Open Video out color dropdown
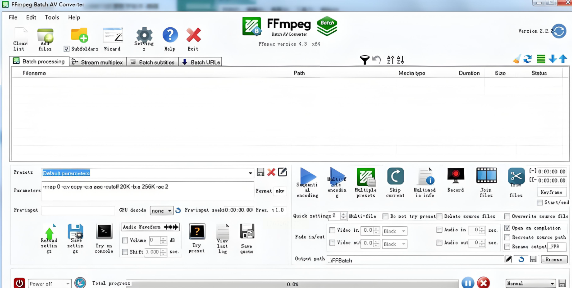The height and width of the screenshot is (288, 572). click(395, 244)
